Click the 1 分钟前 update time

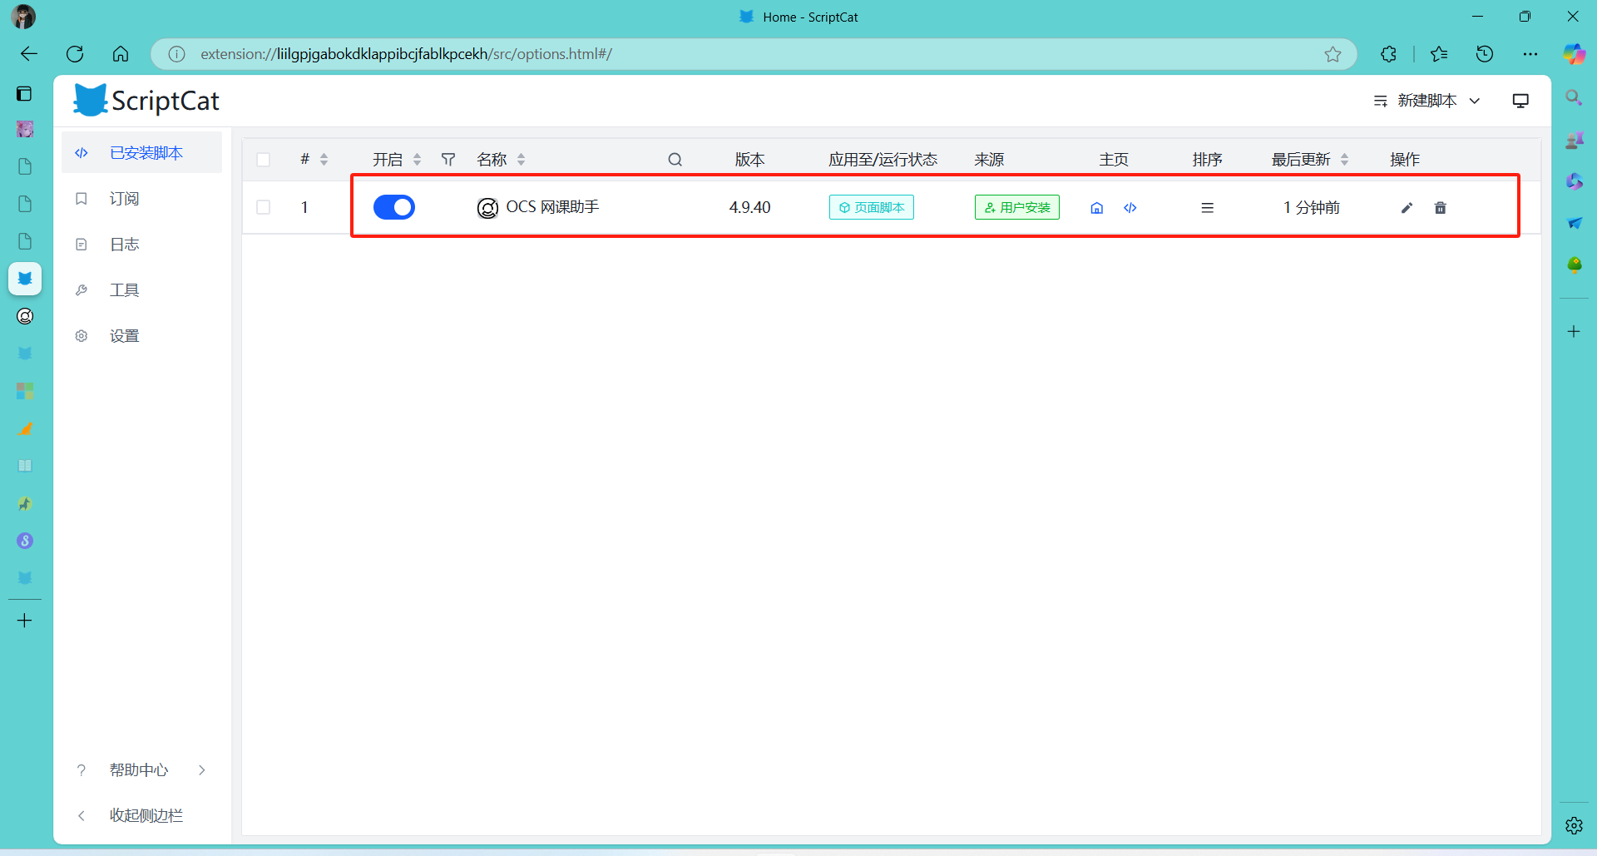[x=1312, y=207]
